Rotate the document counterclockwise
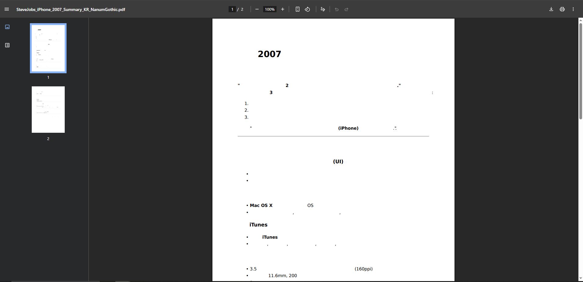This screenshot has width=583, height=282. pos(307,9)
